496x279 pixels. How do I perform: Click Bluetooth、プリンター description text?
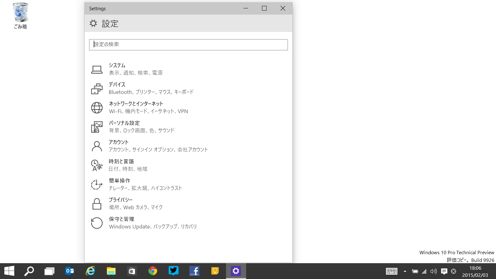151,92
